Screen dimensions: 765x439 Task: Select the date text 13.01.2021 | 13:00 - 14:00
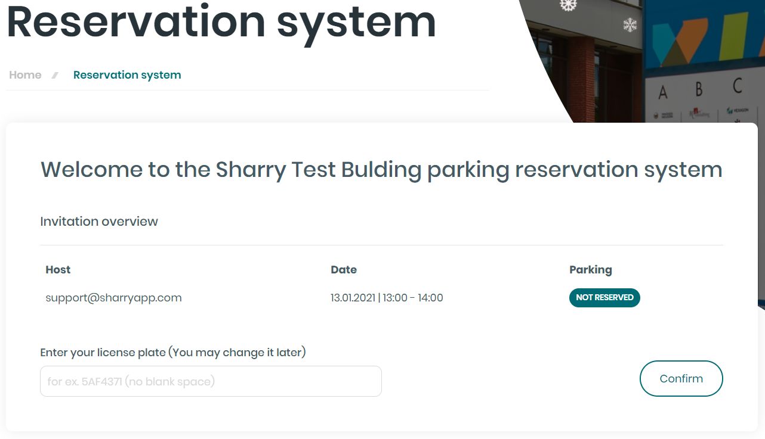click(x=387, y=298)
